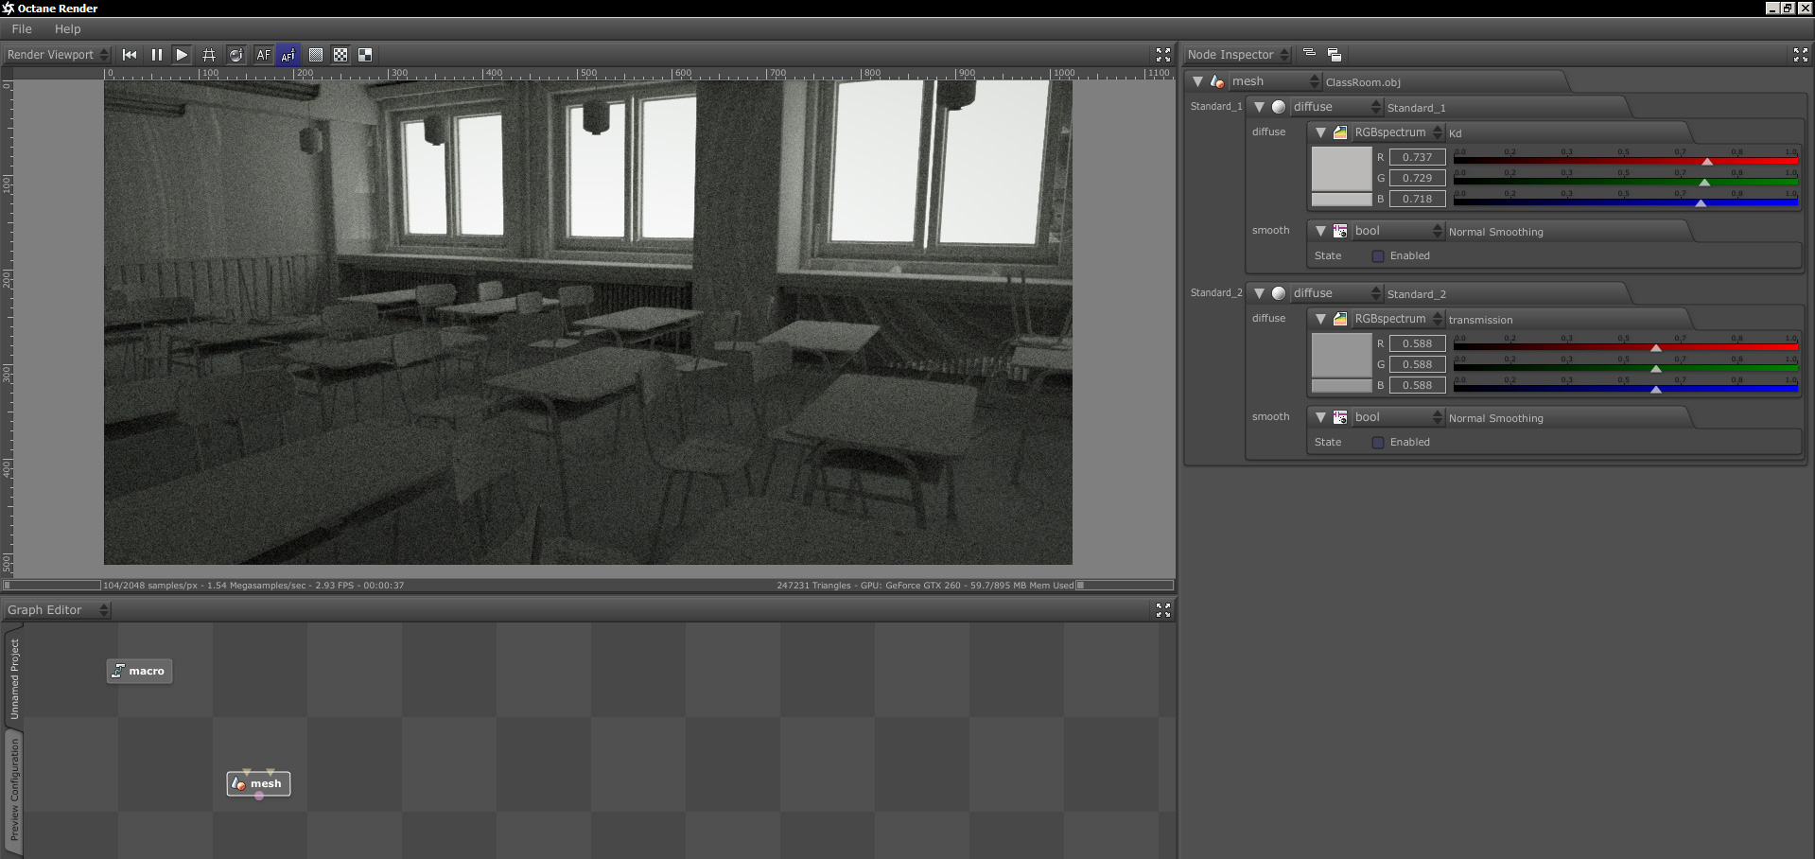This screenshot has height=859, width=1815.
Task: Switch to the Preview Configuration tab
Action: pos(14,791)
